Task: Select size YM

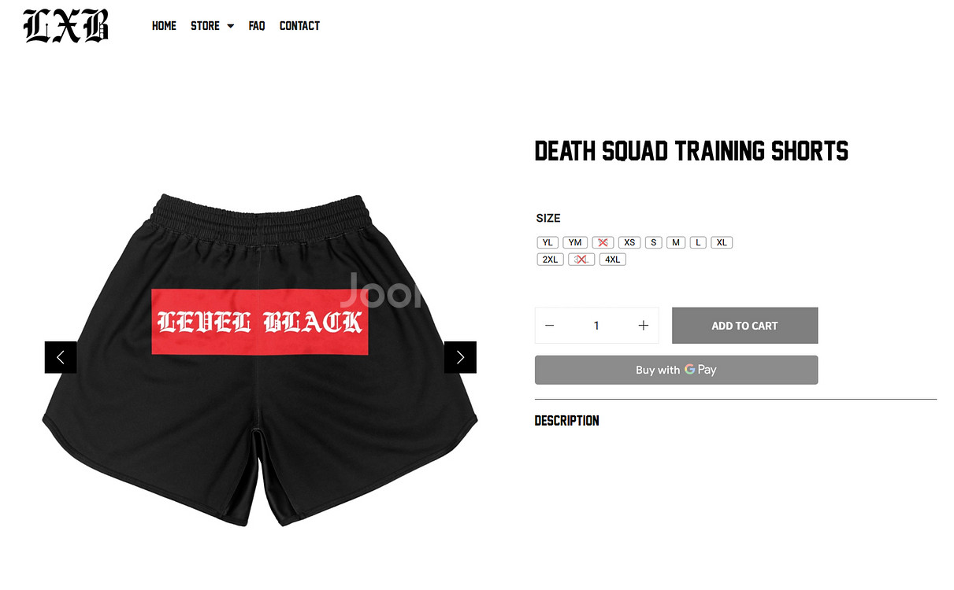Action: (575, 242)
